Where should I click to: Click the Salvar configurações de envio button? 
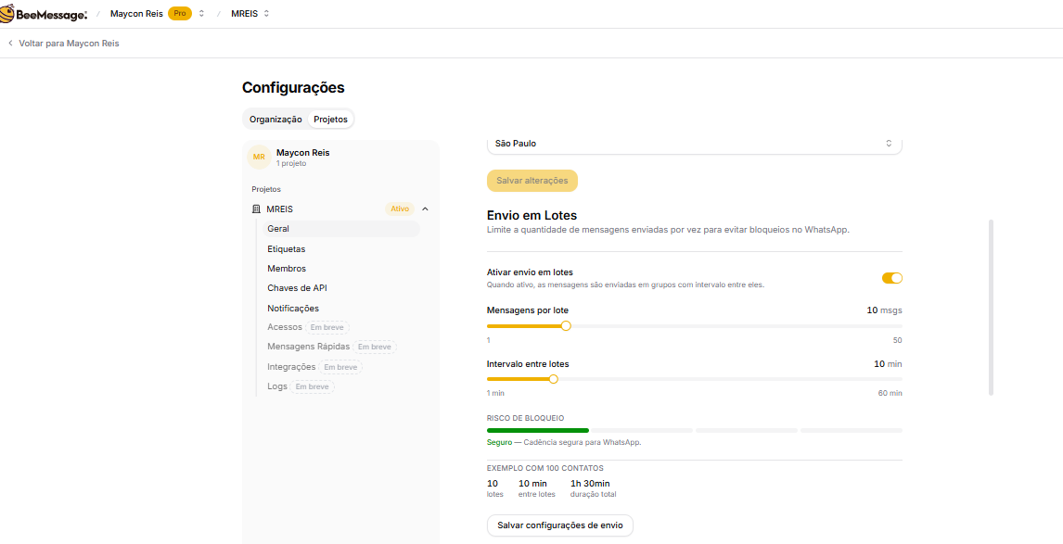560,525
